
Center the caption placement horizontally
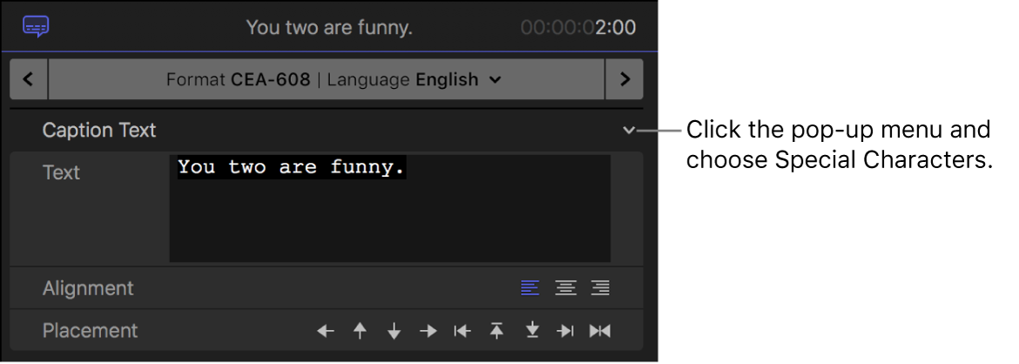coord(600,331)
